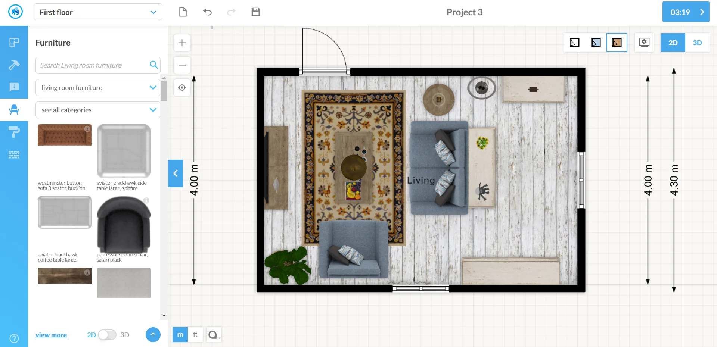Switch to the 3D view tab
The width and height of the screenshot is (717, 347).
tap(697, 43)
